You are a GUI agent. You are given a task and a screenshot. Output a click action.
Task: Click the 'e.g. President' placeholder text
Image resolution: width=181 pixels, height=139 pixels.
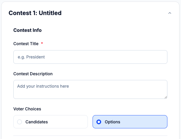[31, 57]
